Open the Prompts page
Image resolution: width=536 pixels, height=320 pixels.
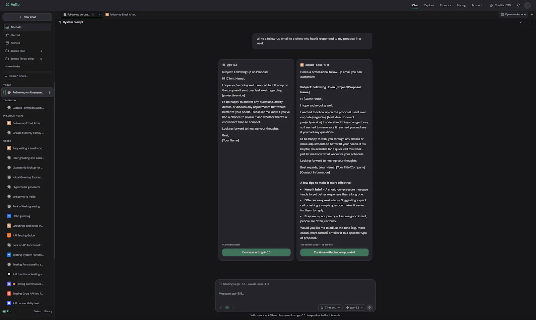click(x=445, y=5)
